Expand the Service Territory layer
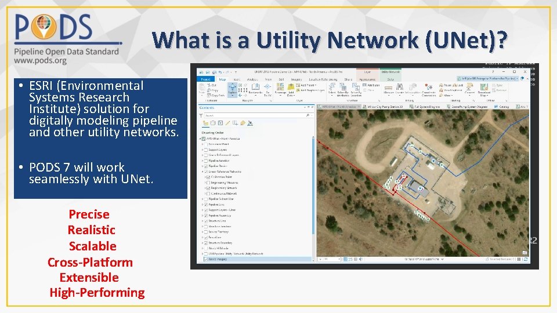 click(202, 232)
